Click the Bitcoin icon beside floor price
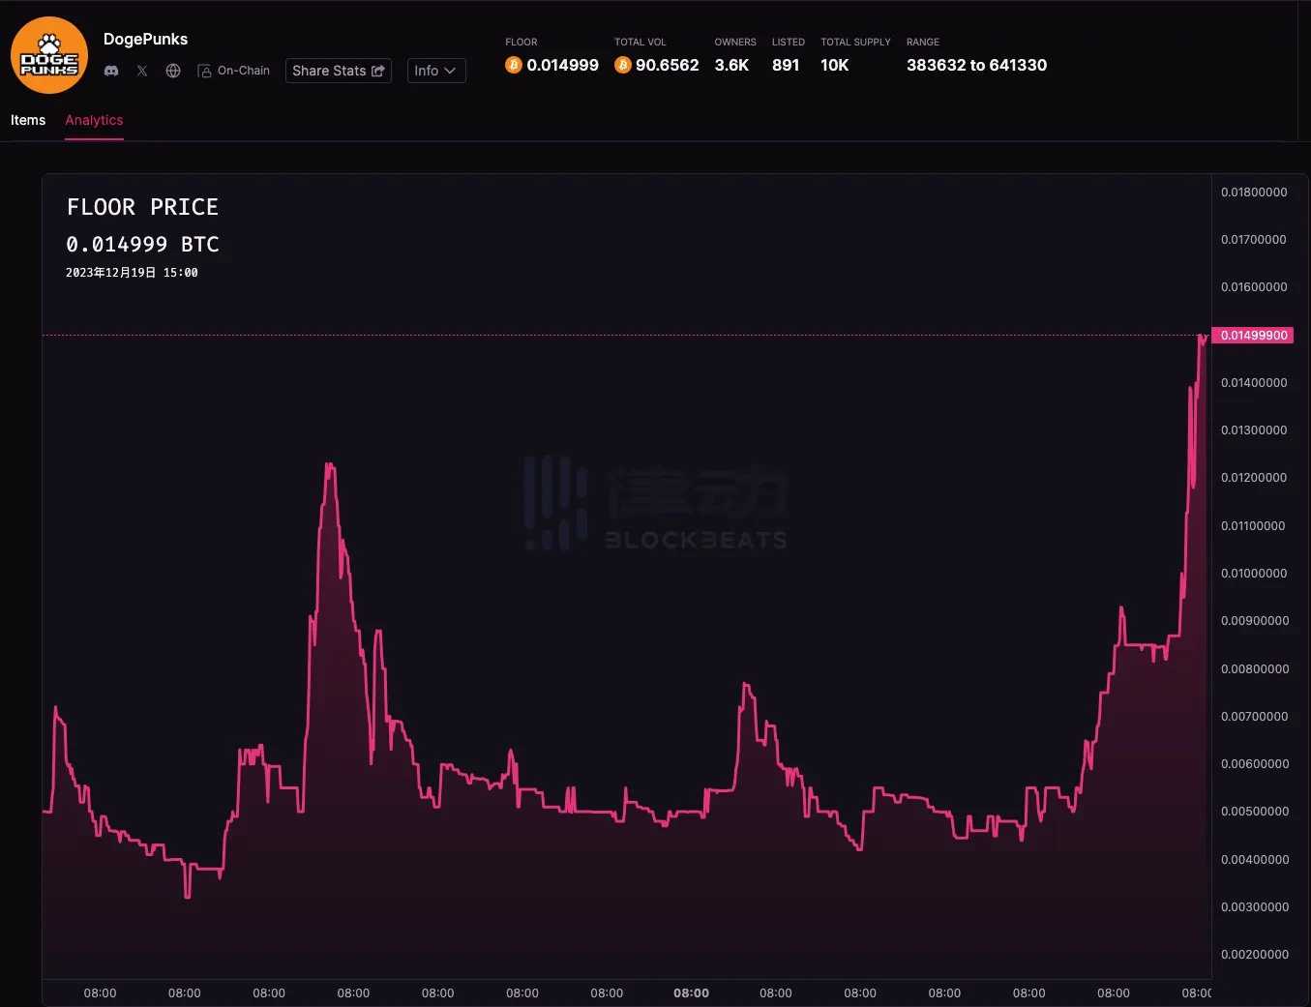Image resolution: width=1311 pixels, height=1007 pixels. 514,65
